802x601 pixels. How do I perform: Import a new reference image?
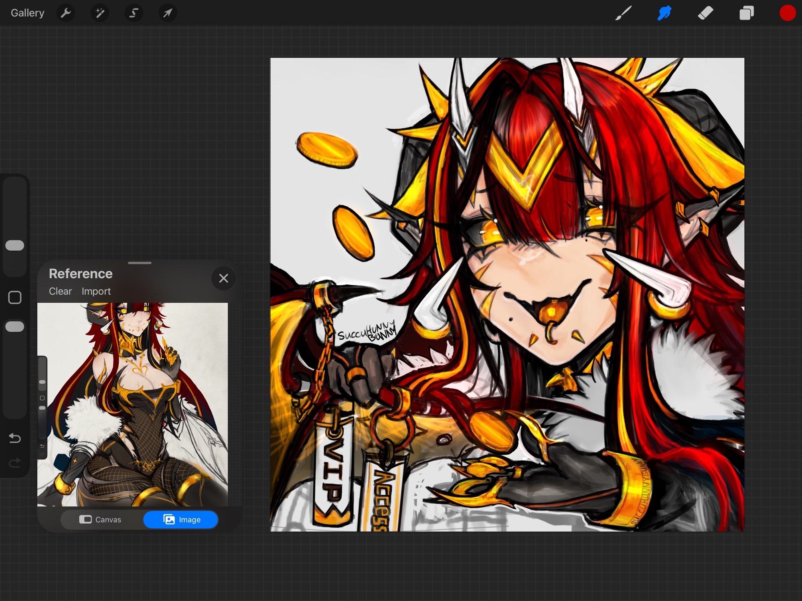click(96, 291)
